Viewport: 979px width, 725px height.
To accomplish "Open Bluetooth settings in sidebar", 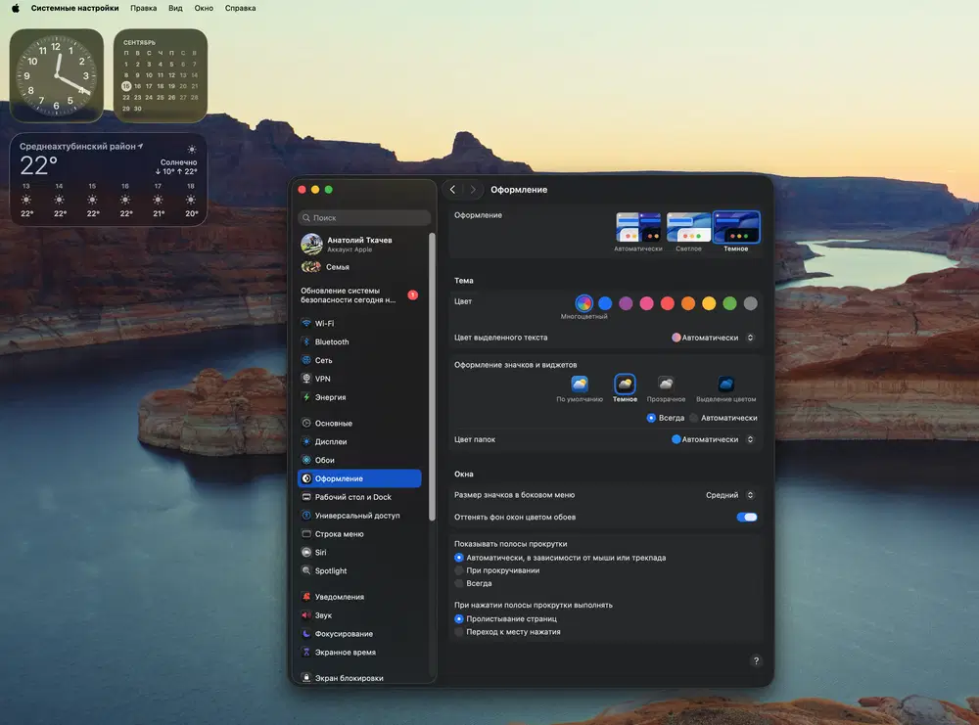I will click(359, 341).
